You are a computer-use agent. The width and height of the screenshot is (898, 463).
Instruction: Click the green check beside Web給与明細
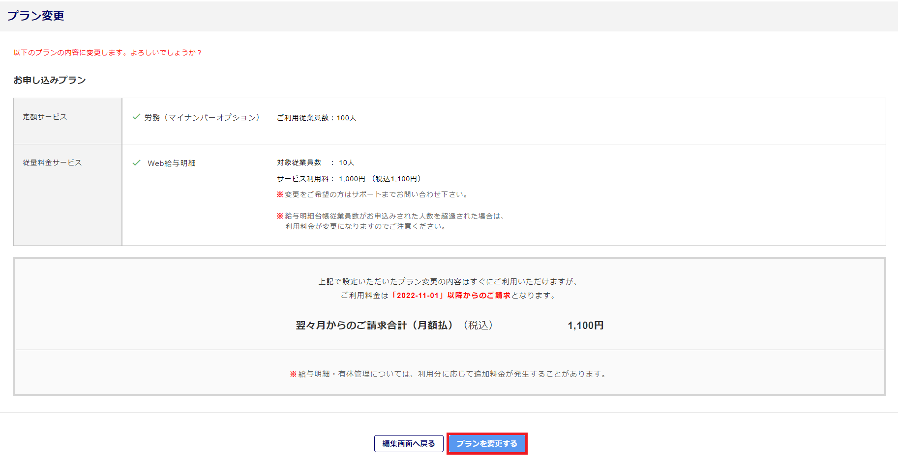click(137, 163)
